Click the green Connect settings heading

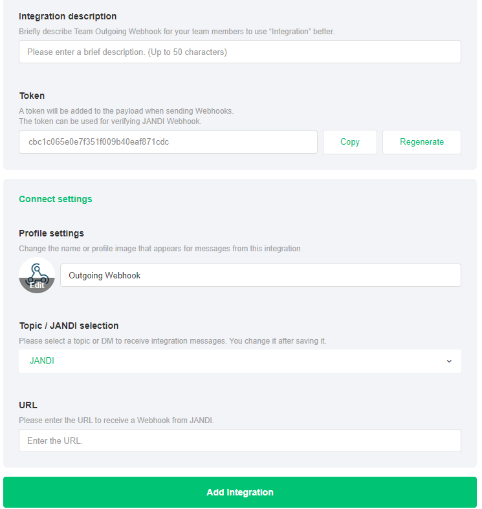[x=56, y=199]
